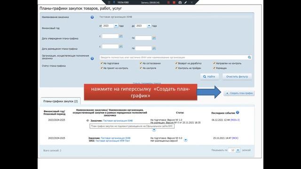Select the Планы-графики закупок (2) tab

[61, 101]
